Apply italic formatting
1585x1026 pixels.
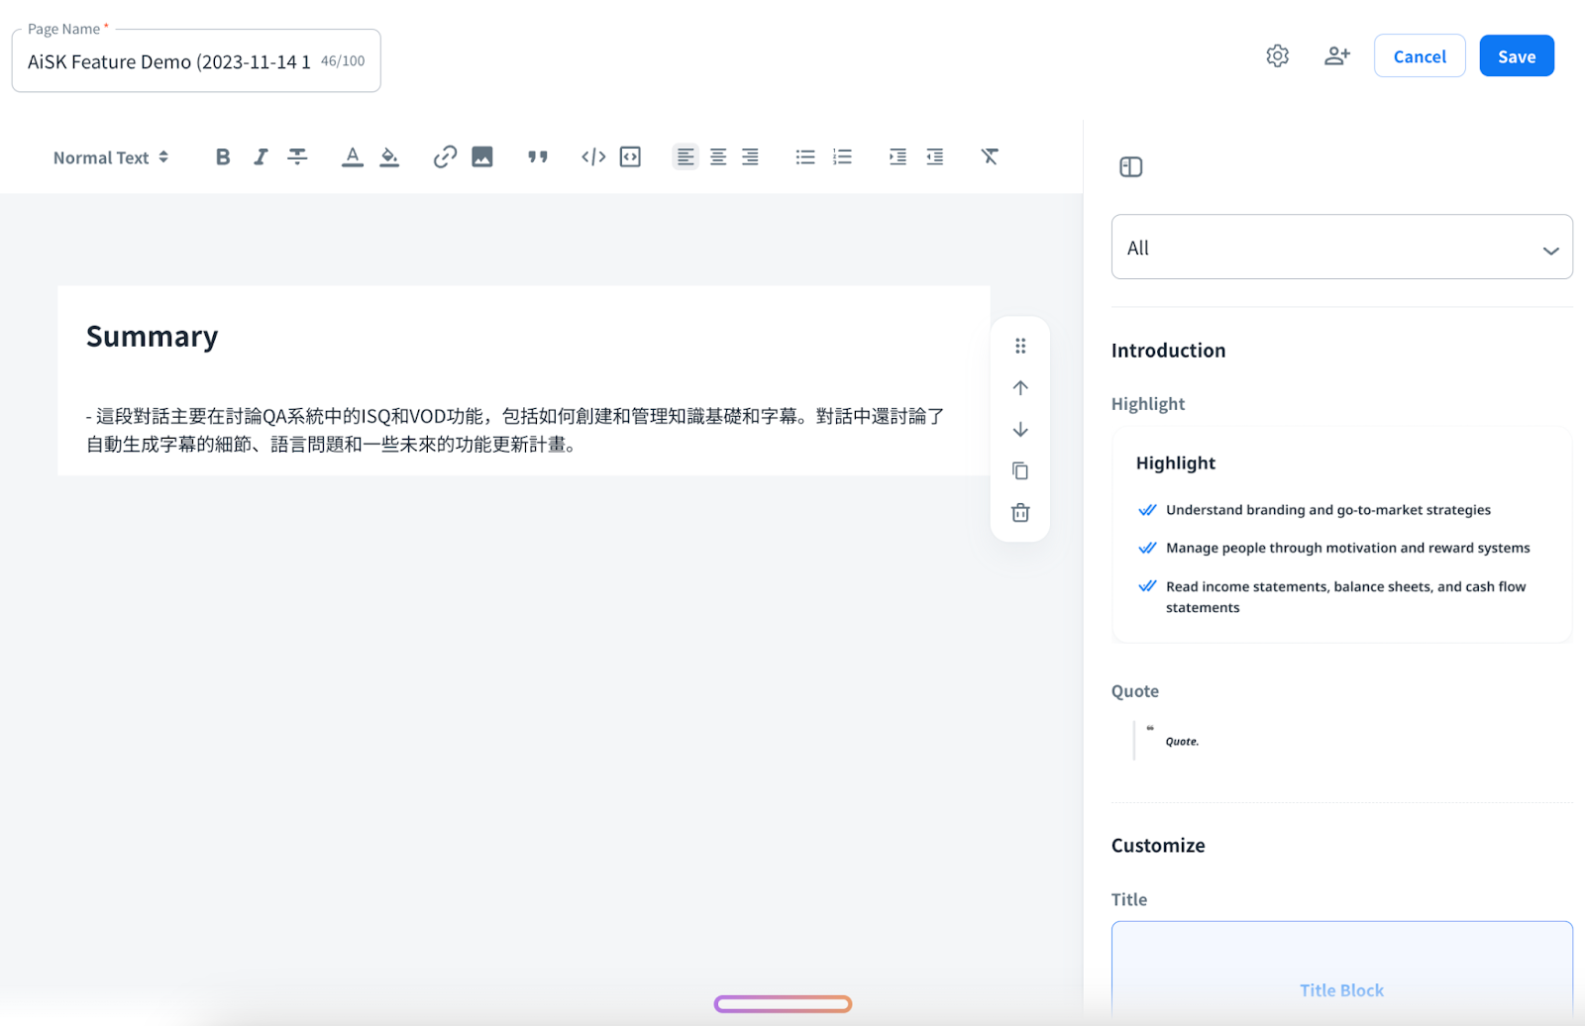[261, 156]
